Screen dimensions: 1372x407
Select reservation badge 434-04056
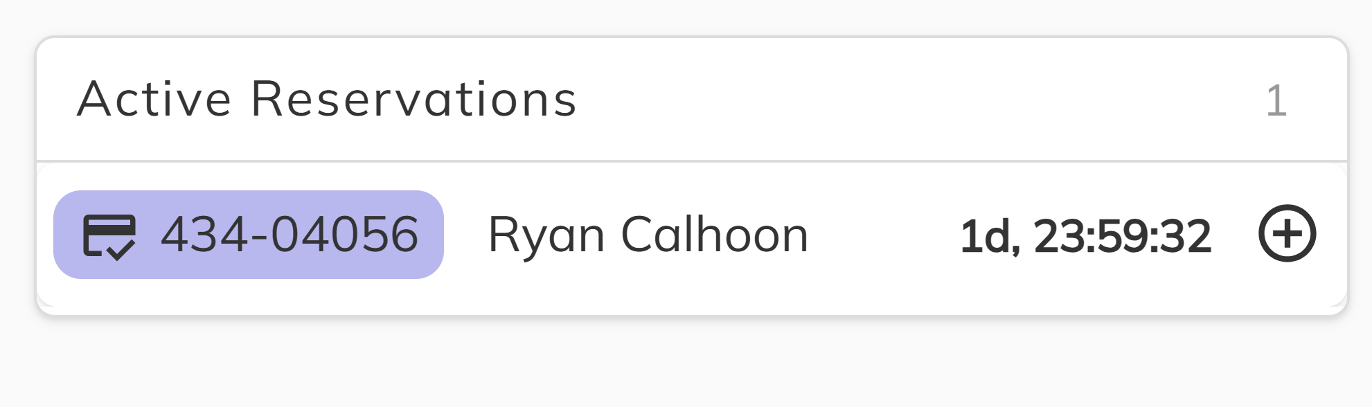click(249, 235)
